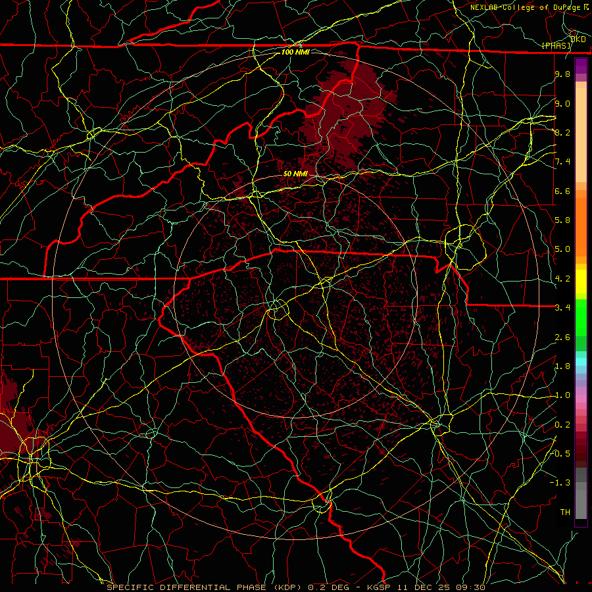Select the -0.5 scale value

pos(560,453)
